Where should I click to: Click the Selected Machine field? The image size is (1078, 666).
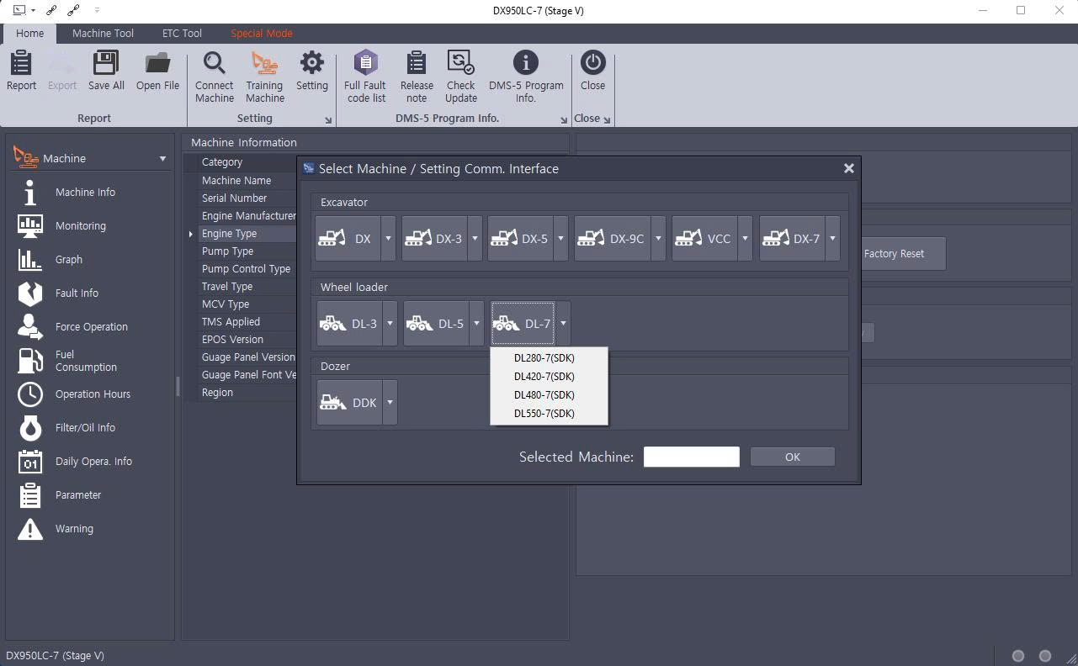pyautogui.click(x=691, y=457)
